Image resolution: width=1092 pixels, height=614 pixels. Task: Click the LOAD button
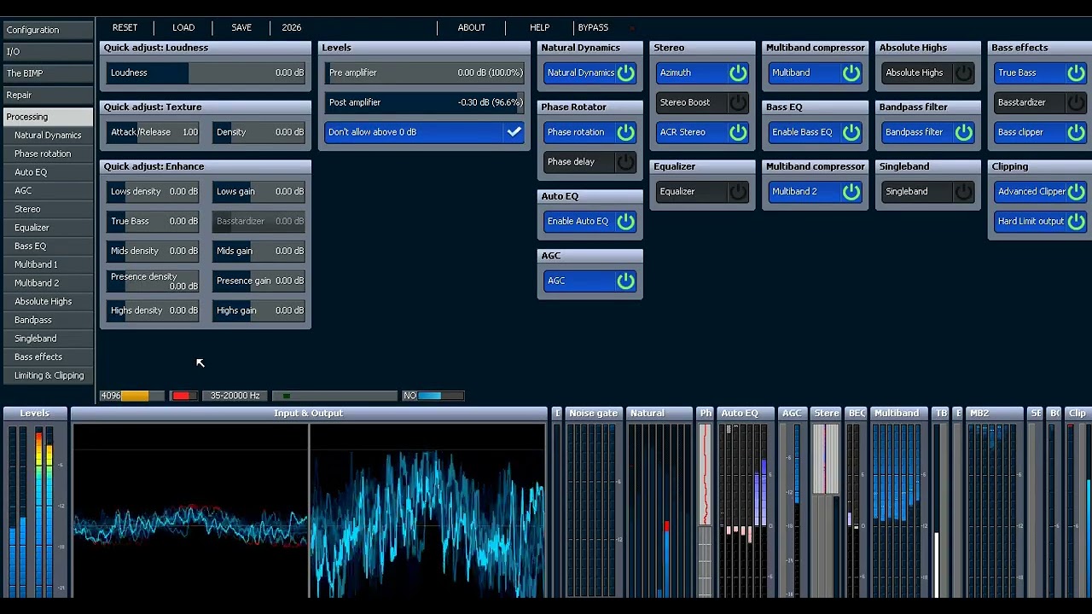pyautogui.click(x=183, y=27)
